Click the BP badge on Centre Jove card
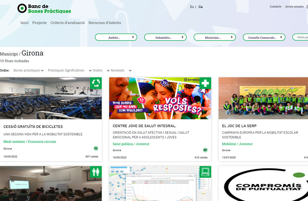The image size is (308, 201). coord(205,150)
